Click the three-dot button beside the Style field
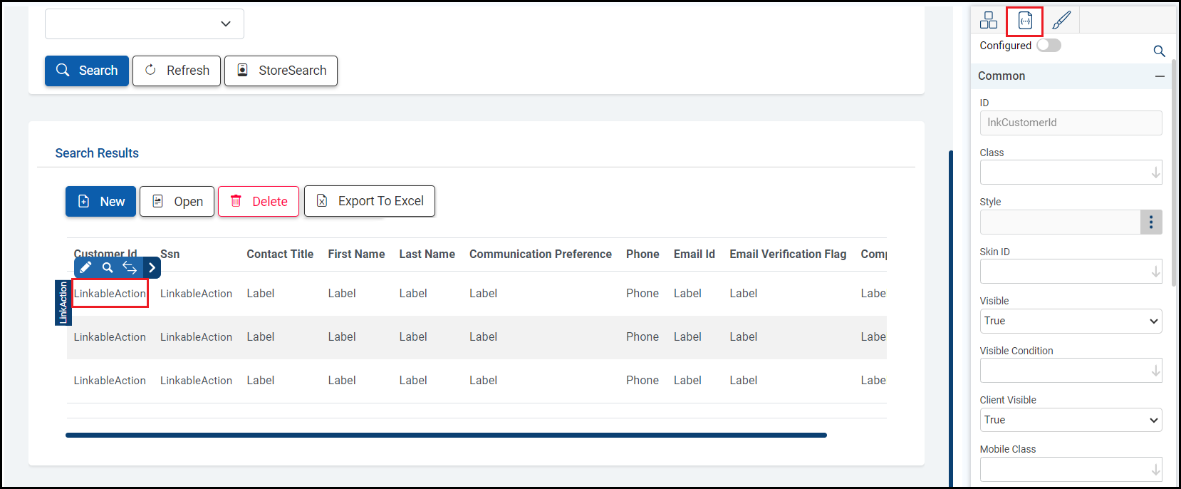Viewport: 1181px width, 489px height. click(x=1151, y=222)
